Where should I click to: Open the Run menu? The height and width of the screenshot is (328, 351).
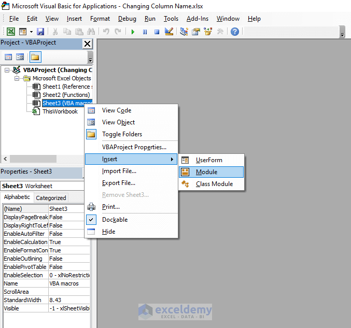click(x=150, y=19)
